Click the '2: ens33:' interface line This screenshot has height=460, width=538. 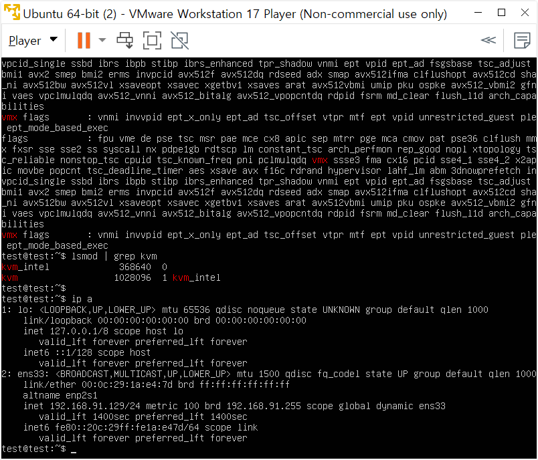coord(269,374)
